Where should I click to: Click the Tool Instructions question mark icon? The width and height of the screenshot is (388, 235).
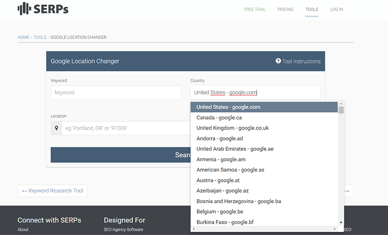[x=278, y=61]
